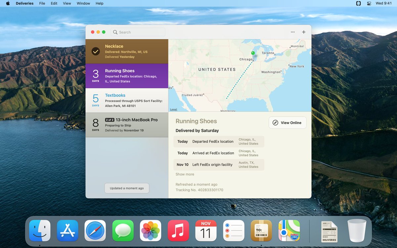Open Calendar showing Nov 11 in Dock
Viewport: 397px width, 248px height.
coord(206,230)
